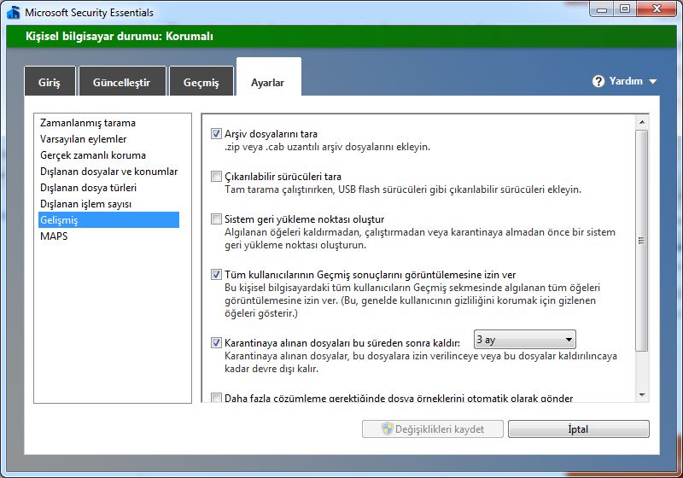Open Dışlanan dosyalar ve konumlar
The image size is (683, 478).
[108, 172]
